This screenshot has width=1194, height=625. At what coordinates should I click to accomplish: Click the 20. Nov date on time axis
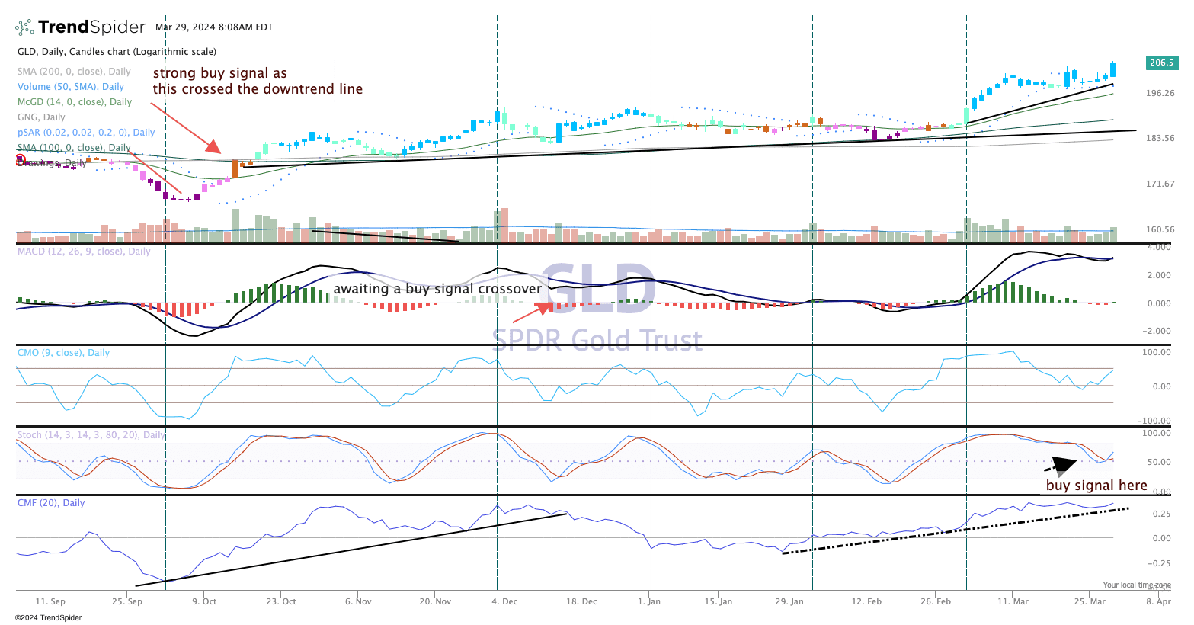pos(434,601)
